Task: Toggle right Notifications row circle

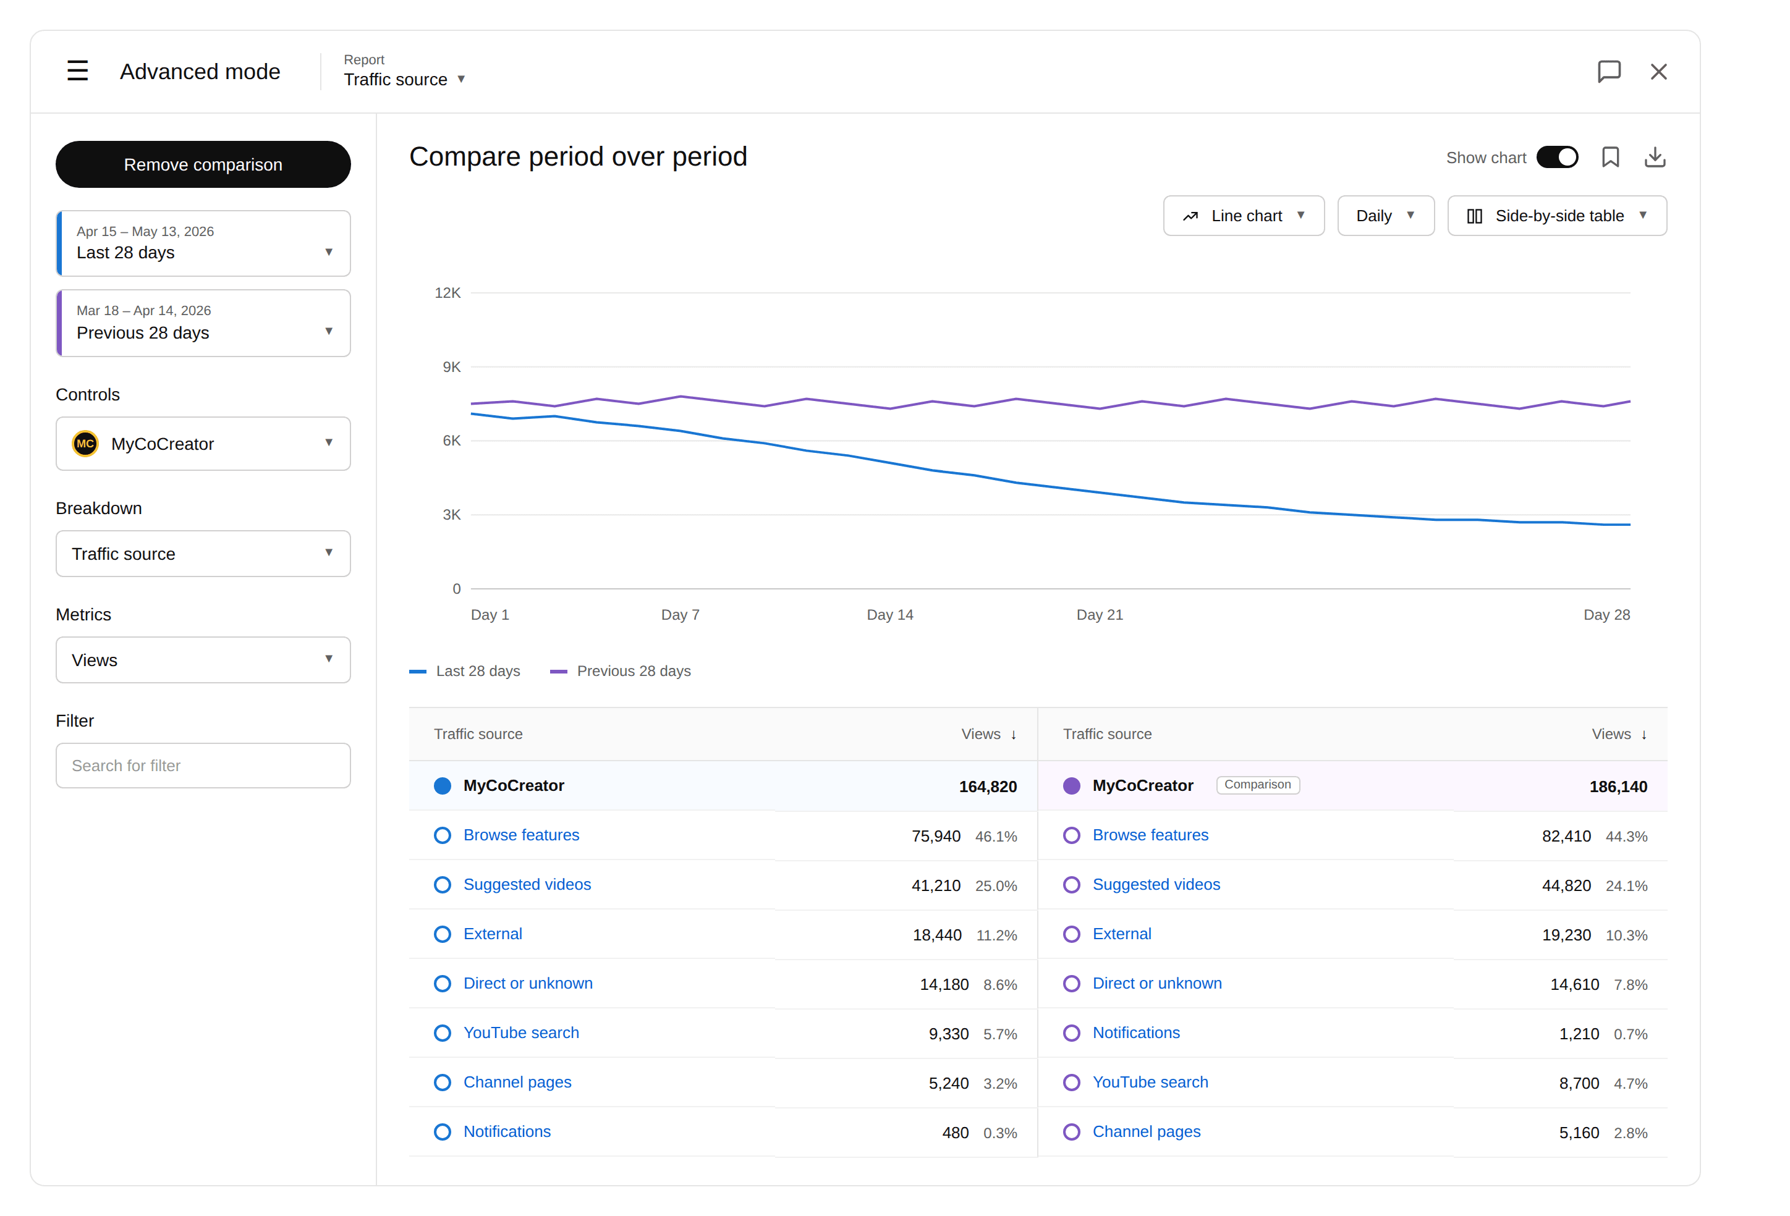Action: coord(1071,1032)
